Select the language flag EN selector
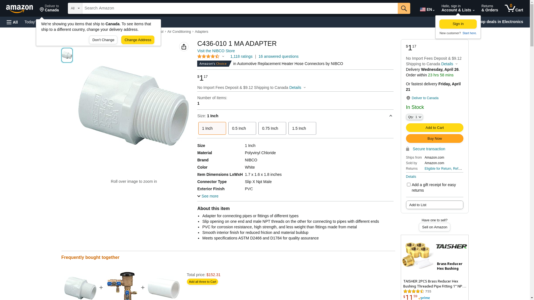 pos(427,9)
